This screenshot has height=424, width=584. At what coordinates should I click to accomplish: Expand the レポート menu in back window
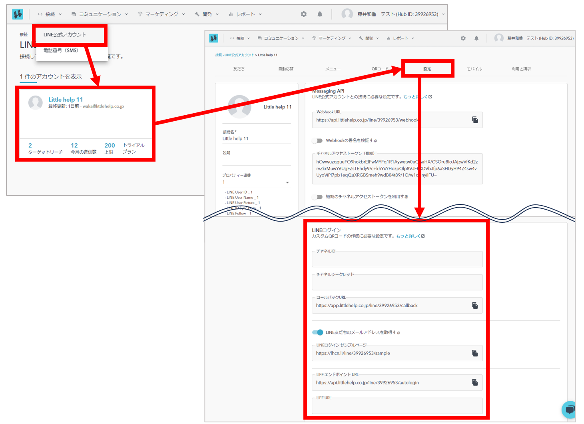pyautogui.click(x=245, y=14)
